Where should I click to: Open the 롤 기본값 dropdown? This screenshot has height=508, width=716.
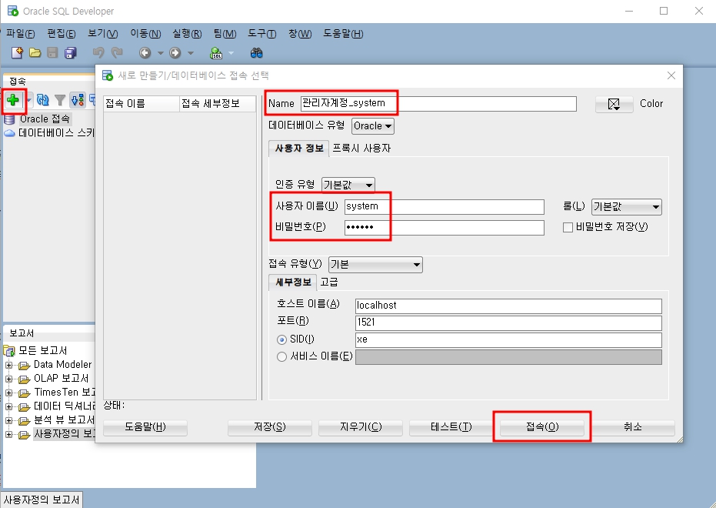626,207
